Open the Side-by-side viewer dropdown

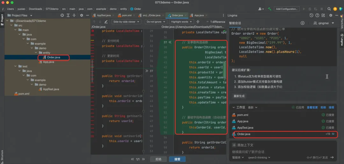point(126,22)
